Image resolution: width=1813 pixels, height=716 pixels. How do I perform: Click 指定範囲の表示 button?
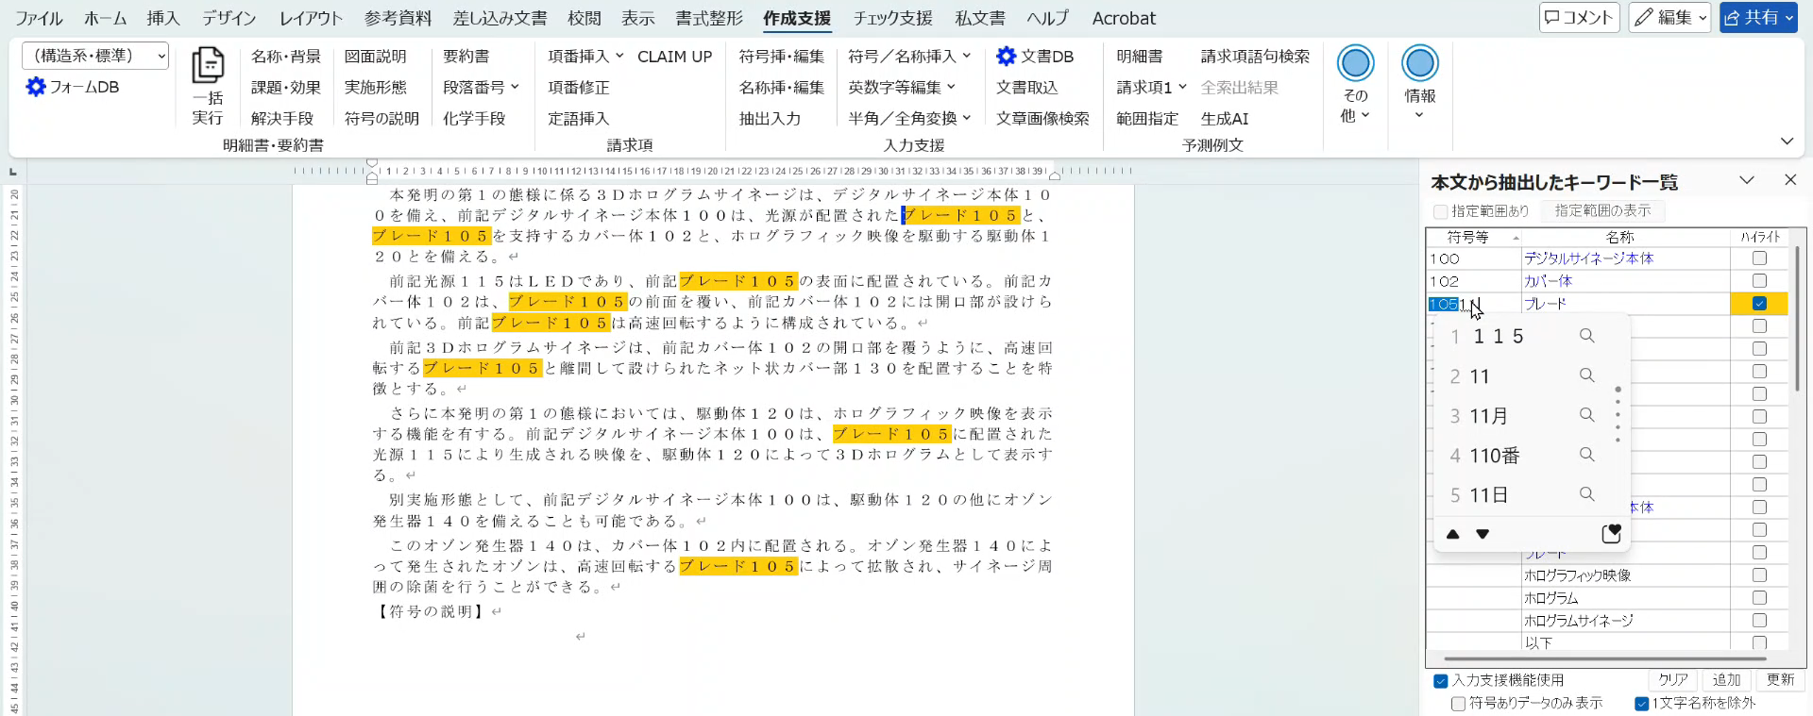tap(1603, 211)
